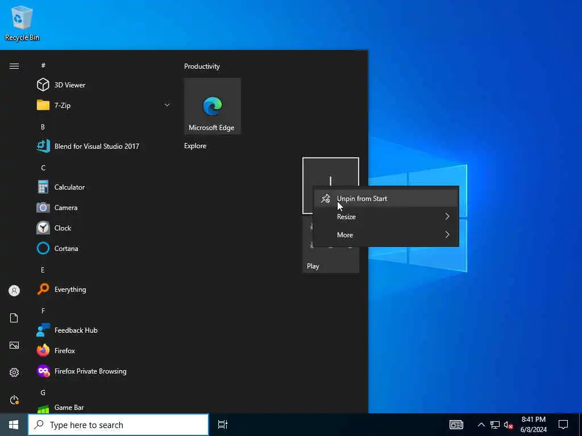Select the Recycle Bin desktop icon
Image resolution: width=582 pixels, height=436 pixels.
(x=22, y=23)
